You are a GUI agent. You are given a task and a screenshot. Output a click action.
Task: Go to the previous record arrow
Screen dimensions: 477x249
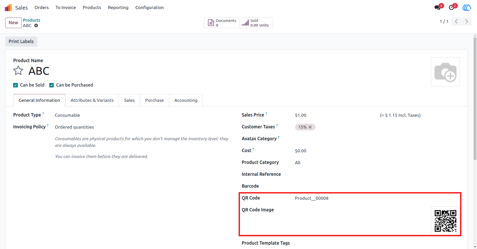[456, 21]
